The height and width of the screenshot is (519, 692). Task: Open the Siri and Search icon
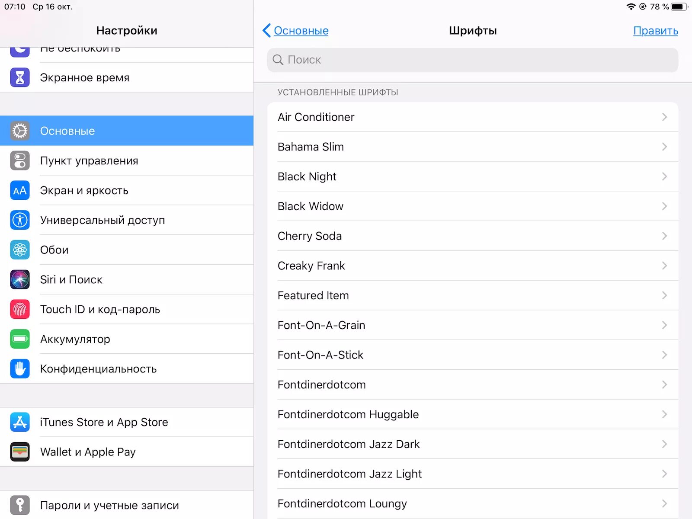pos(20,280)
